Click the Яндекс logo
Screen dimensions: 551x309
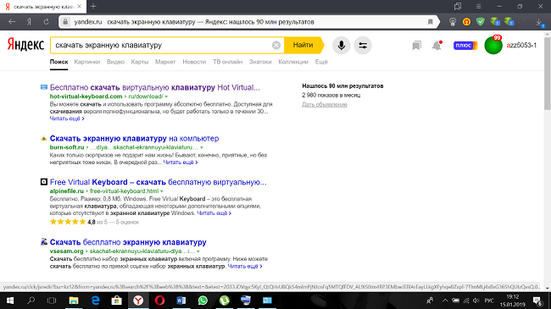(25, 46)
